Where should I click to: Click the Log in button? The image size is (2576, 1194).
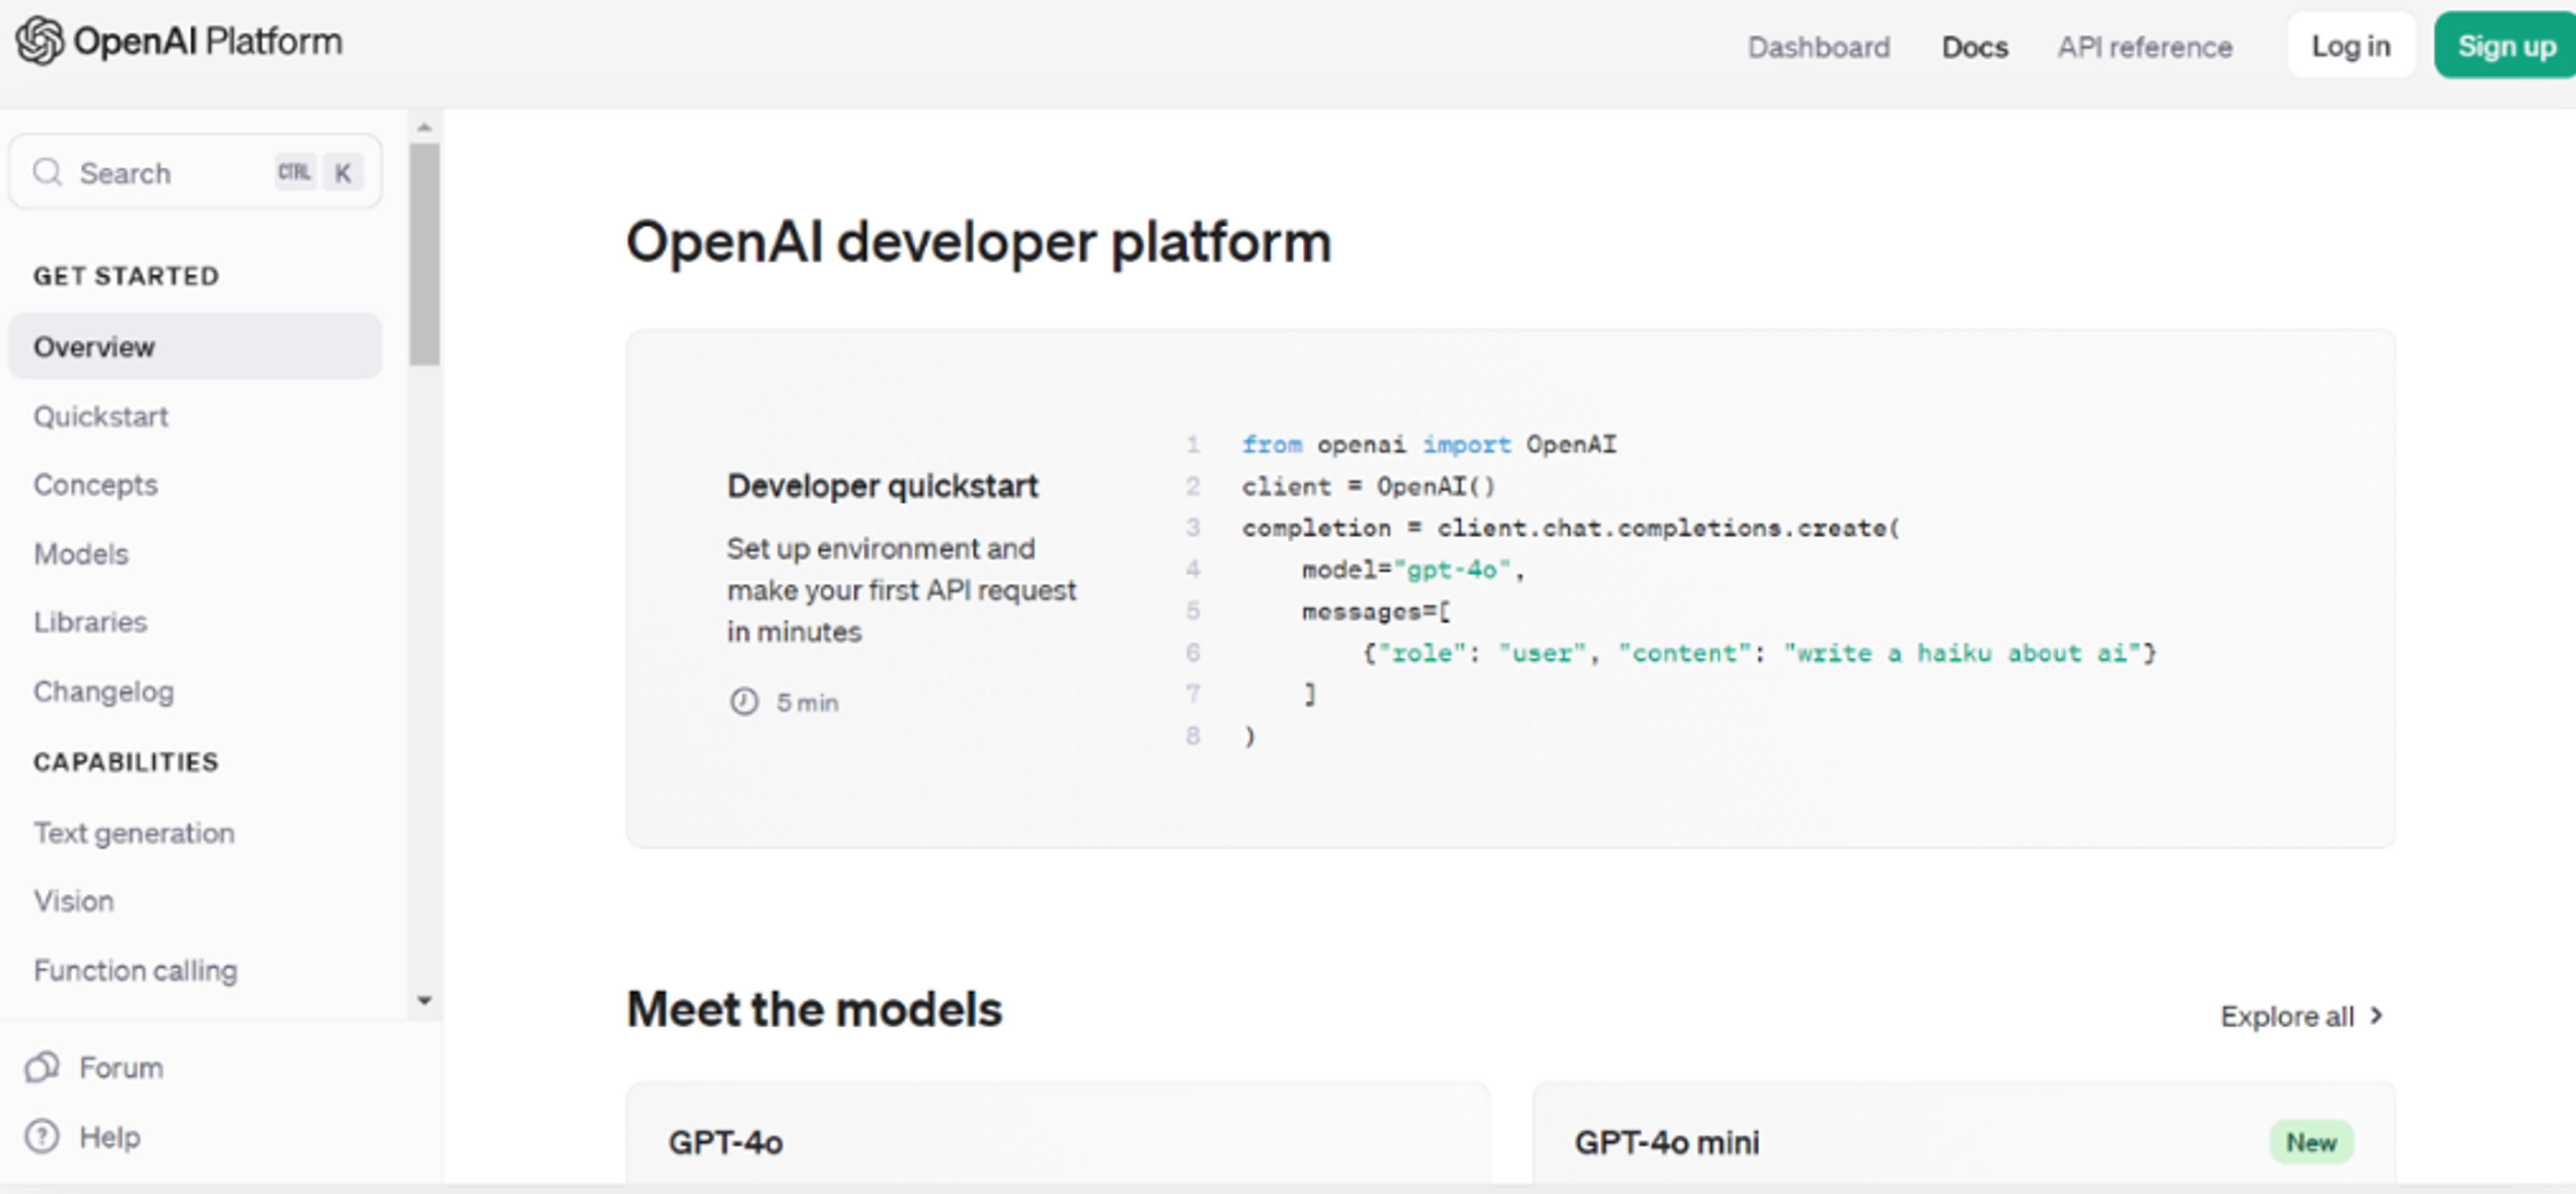(2350, 45)
